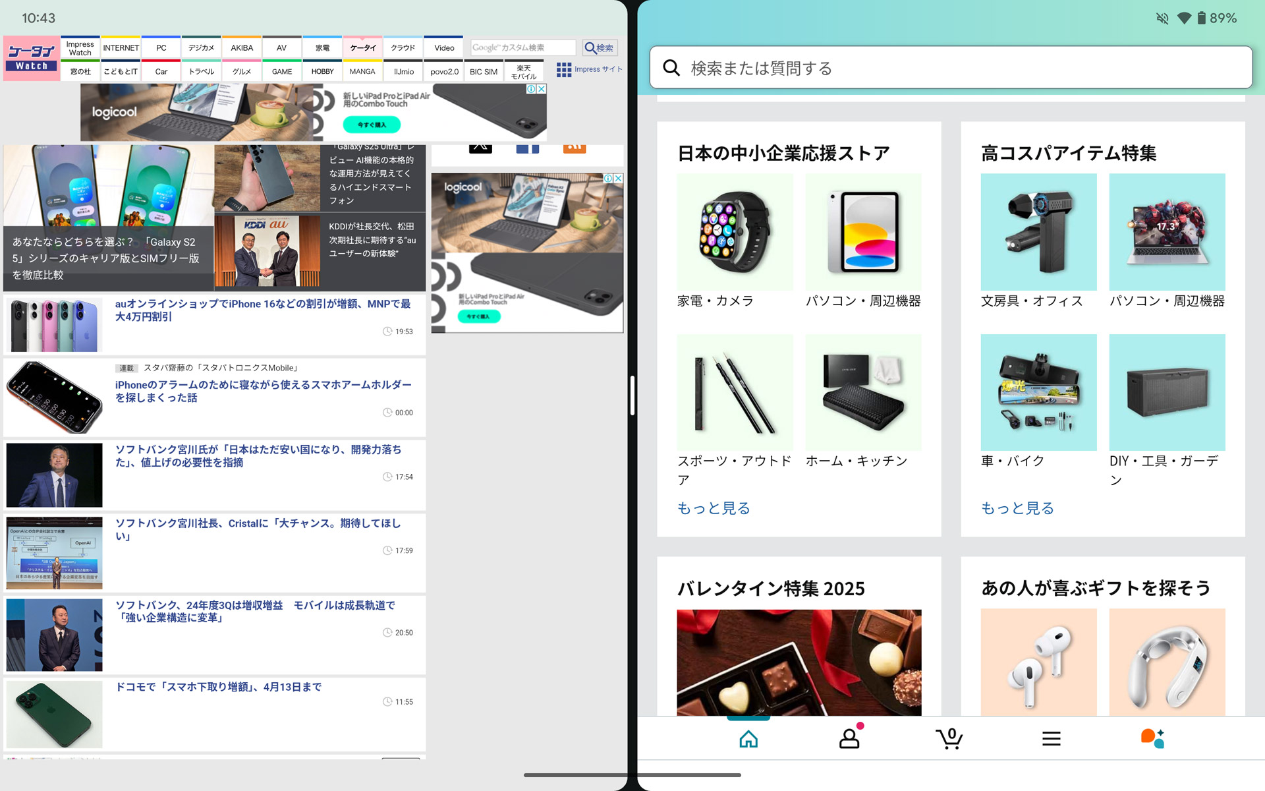The height and width of the screenshot is (791, 1265).
Task: Select the Impress Watch tab
Action: tap(80, 48)
